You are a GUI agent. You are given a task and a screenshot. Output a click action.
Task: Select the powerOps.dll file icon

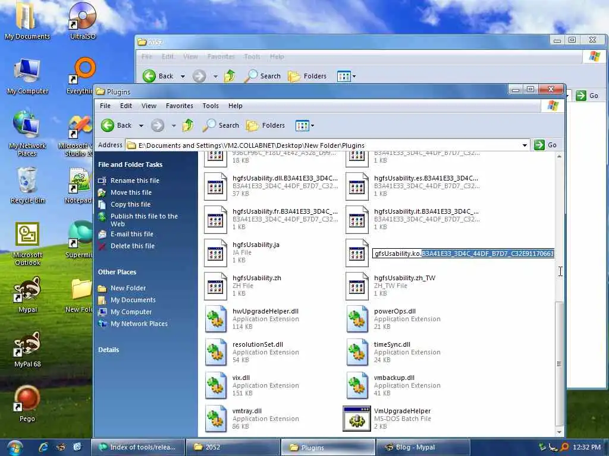point(357,319)
